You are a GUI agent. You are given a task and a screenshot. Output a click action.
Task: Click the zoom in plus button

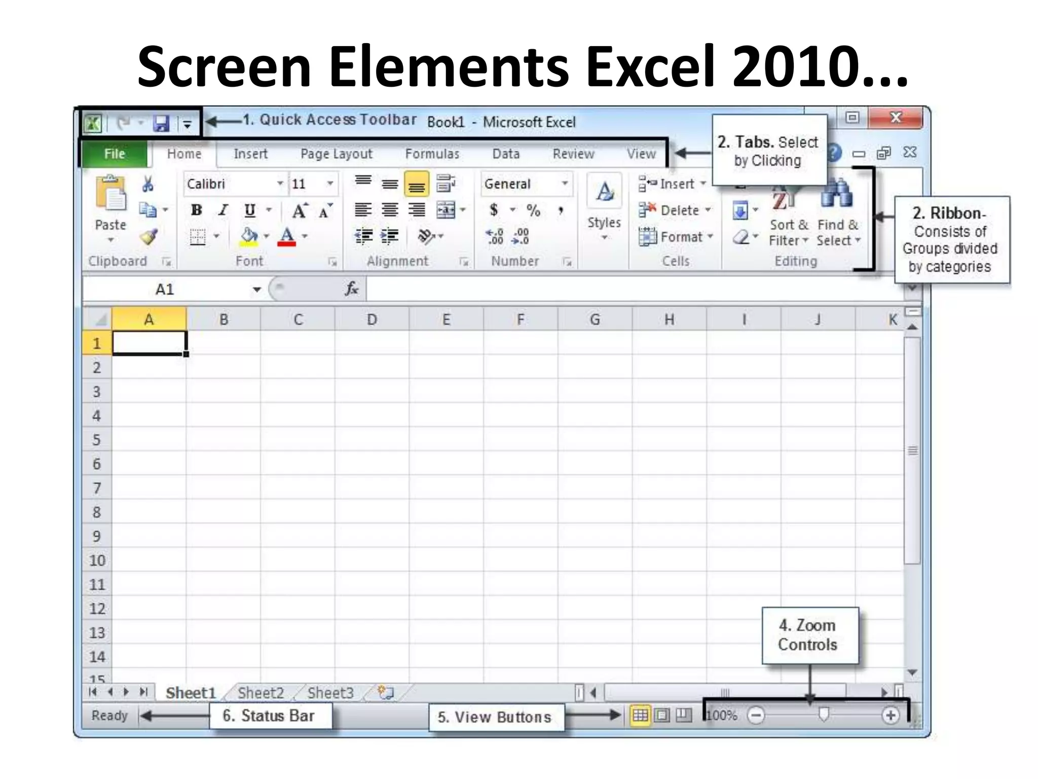coord(891,716)
